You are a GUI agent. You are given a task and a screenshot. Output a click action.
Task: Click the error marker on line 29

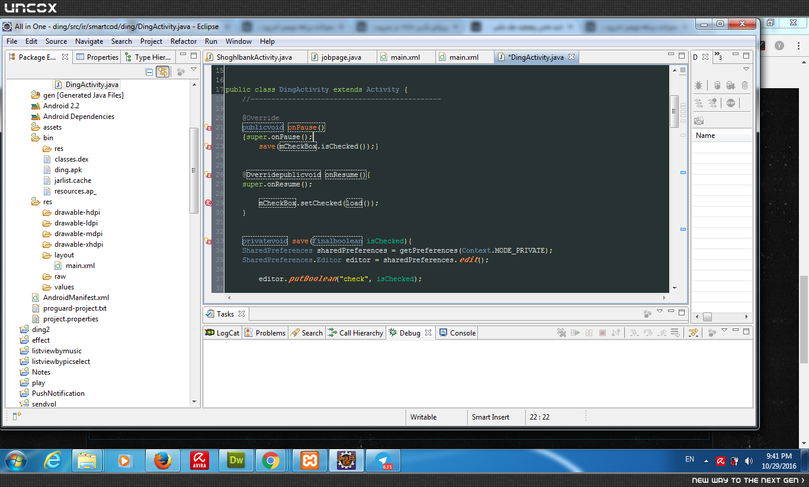point(208,203)
